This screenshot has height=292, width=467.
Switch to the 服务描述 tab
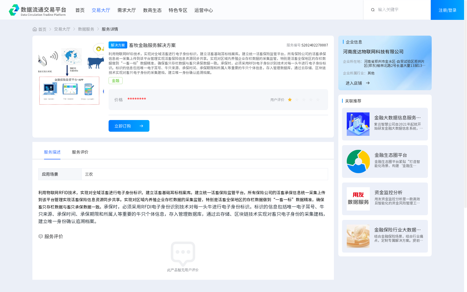(x=52, y=152)
